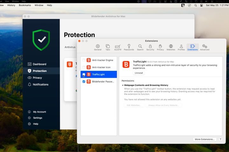
Task: Click the green shield status logo
Action: pos(41,40)
